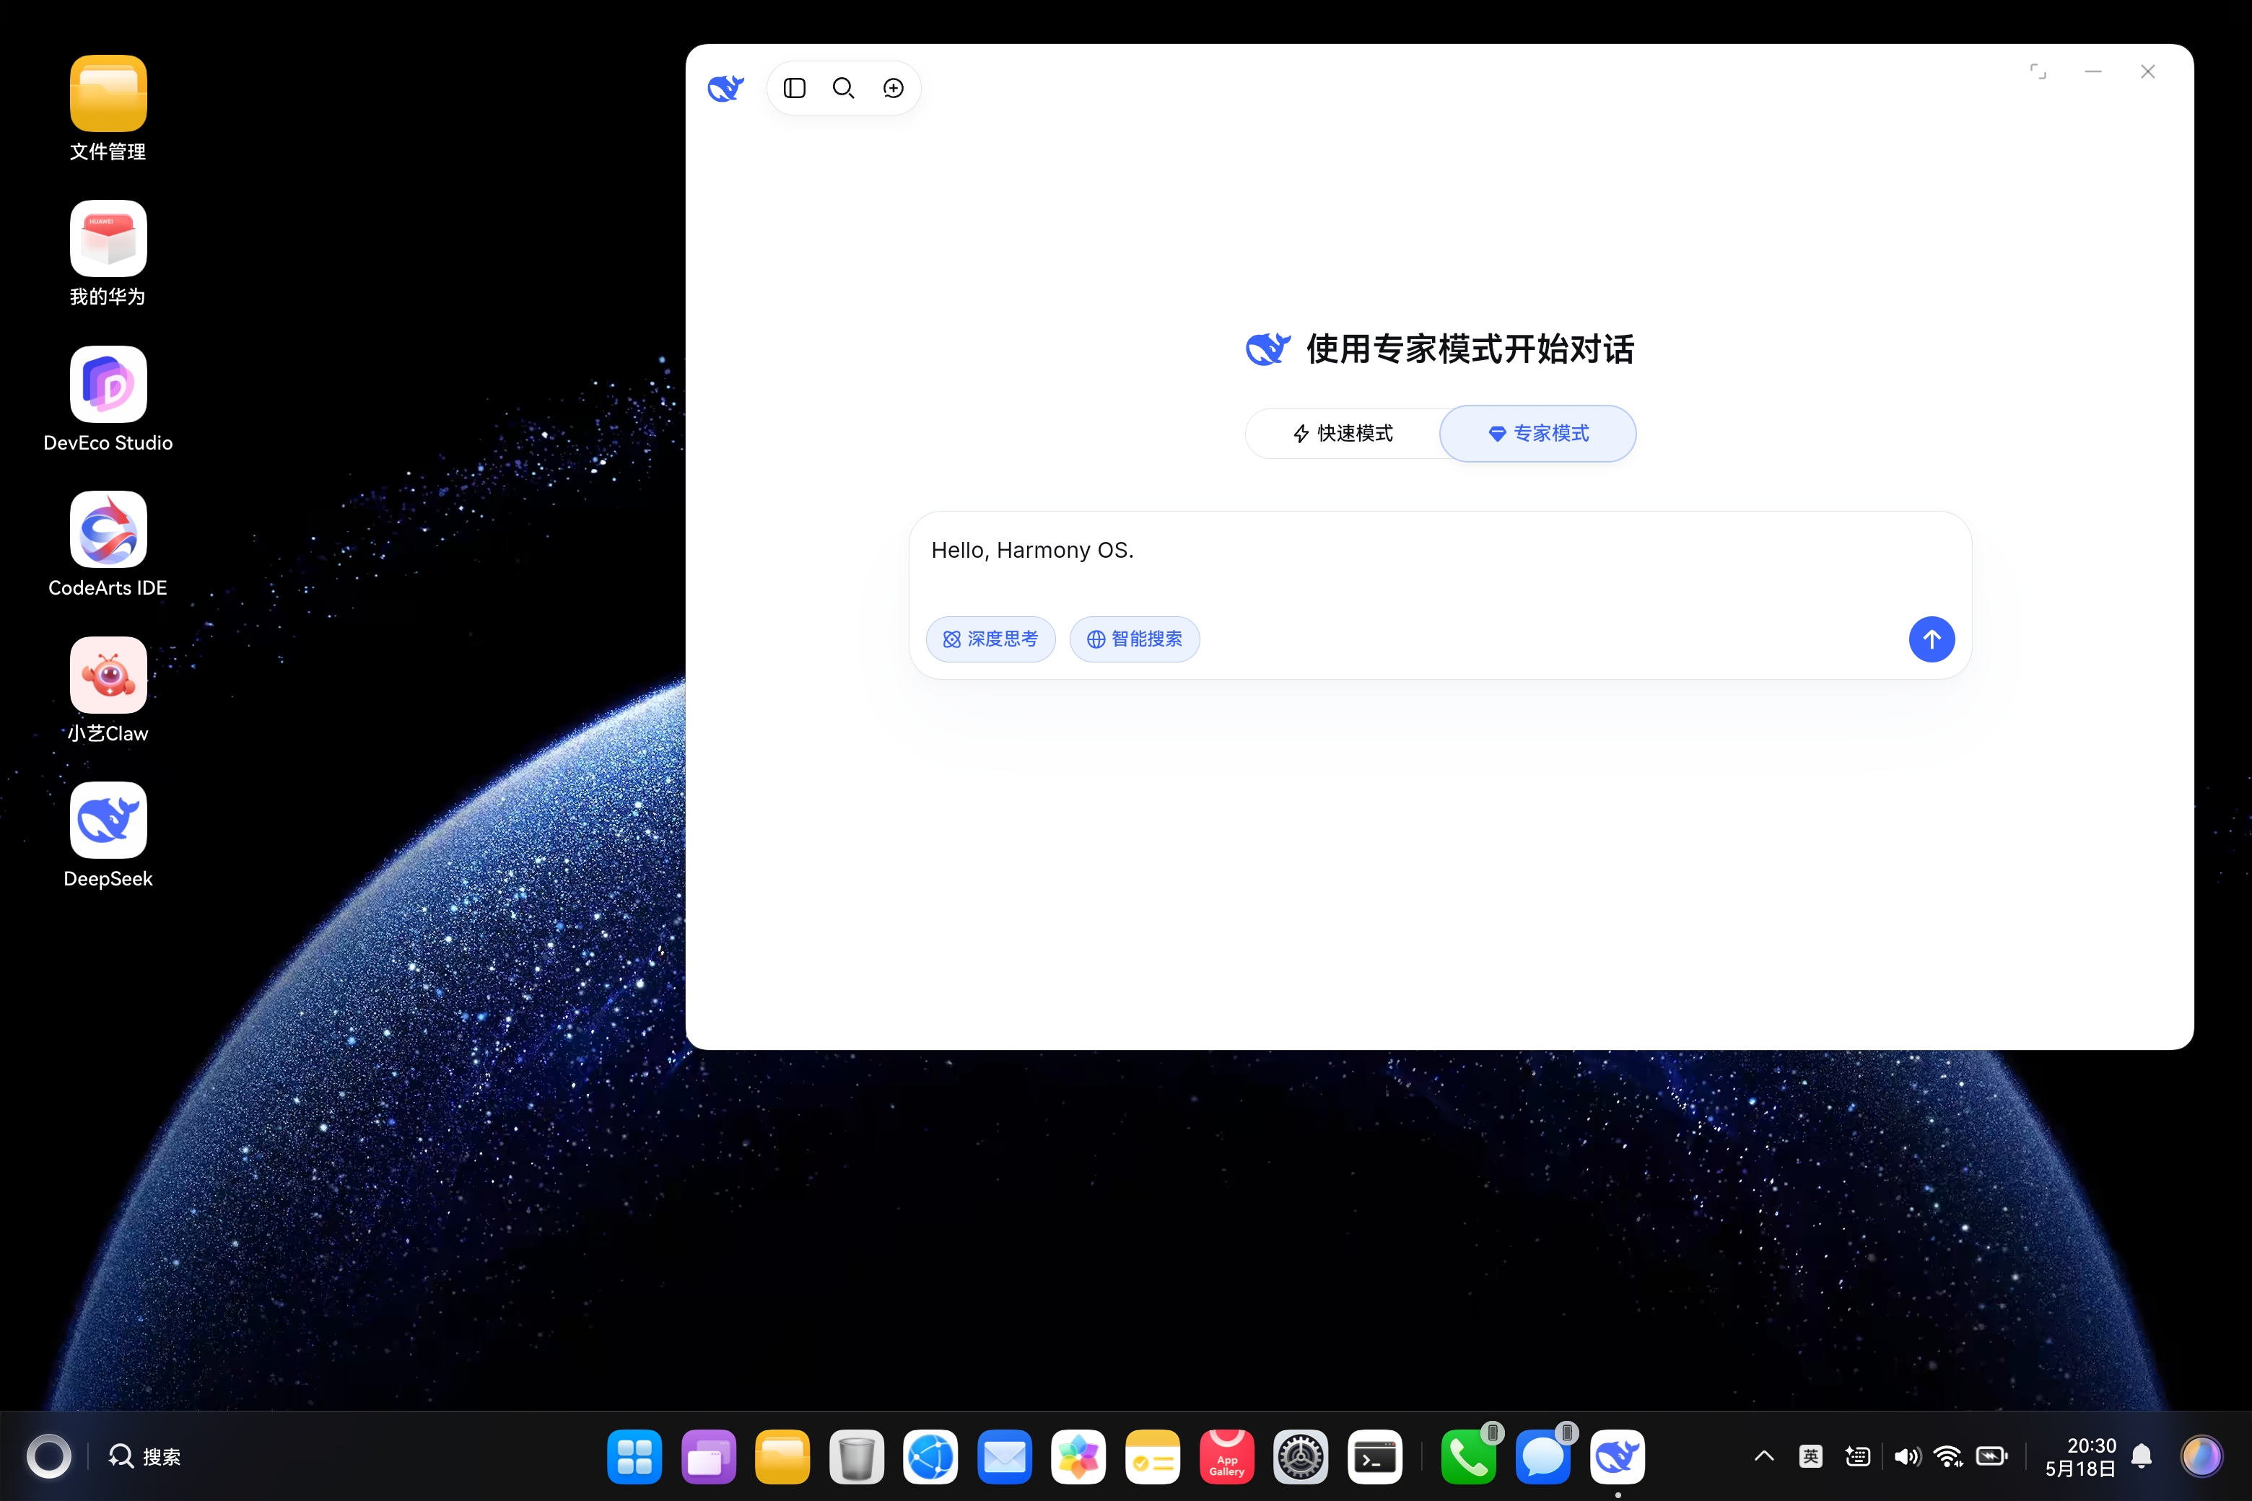Select the 专家模式 tab

(x=1537, y=434)
